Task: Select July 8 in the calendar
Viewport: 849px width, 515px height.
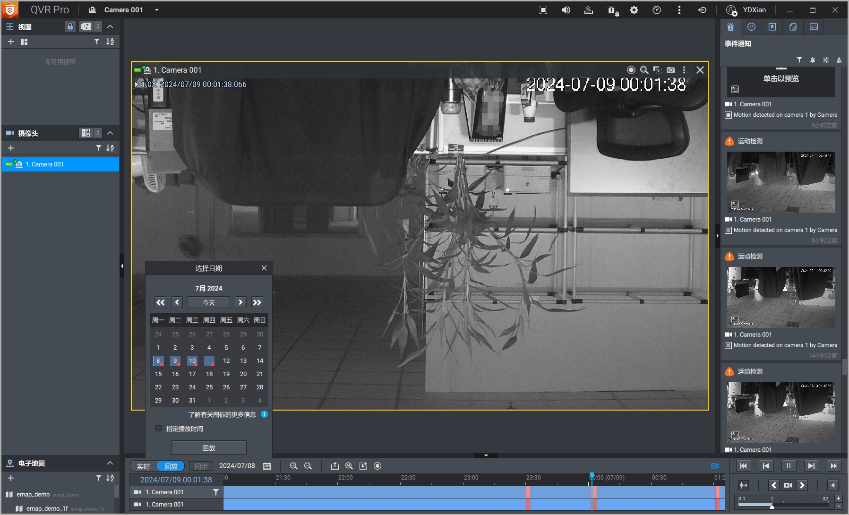Action: coord(158,361)
